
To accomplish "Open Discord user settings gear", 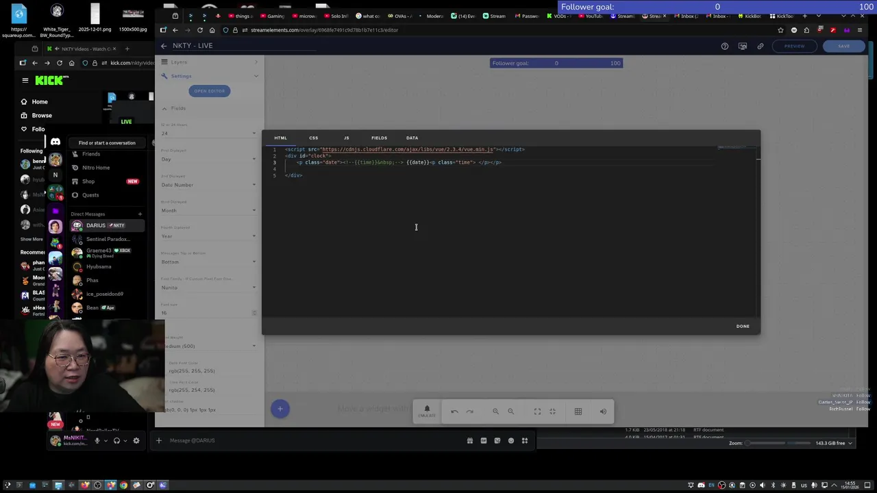I will (136, 440).
